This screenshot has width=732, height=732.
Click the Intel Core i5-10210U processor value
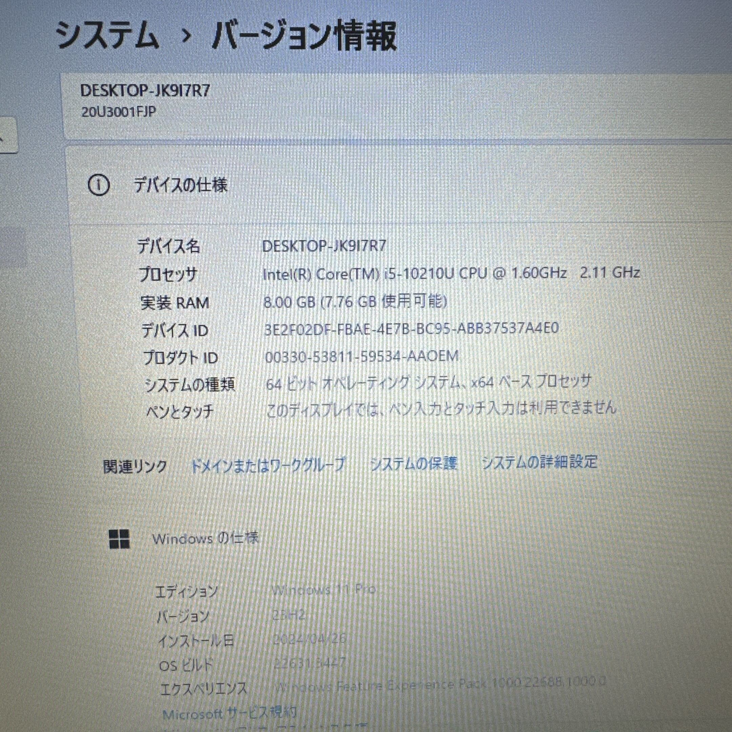(x=451, y=273)
